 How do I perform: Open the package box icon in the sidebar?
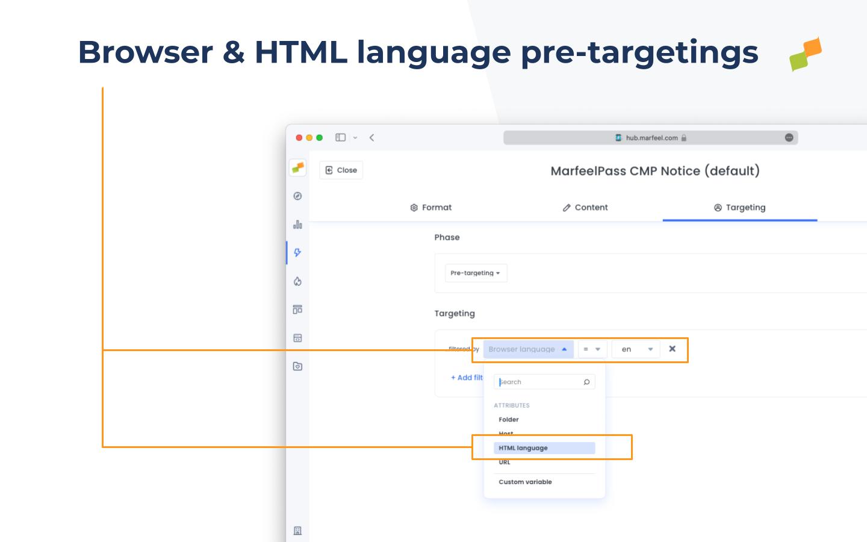coord(297,365)
